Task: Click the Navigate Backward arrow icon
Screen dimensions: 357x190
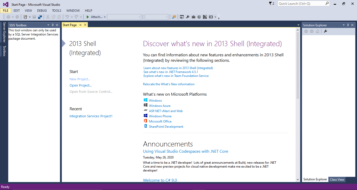Action: pyautogui.click(x=8, y=17)
